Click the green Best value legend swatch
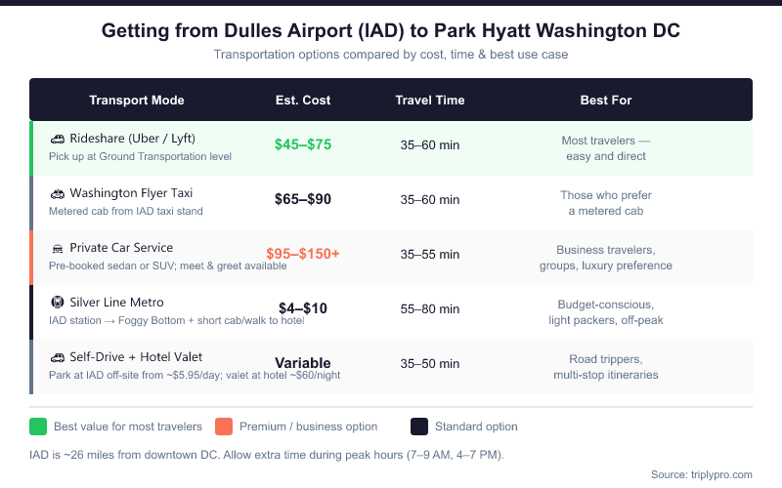The image size is (782, 488). click(38, 427)
